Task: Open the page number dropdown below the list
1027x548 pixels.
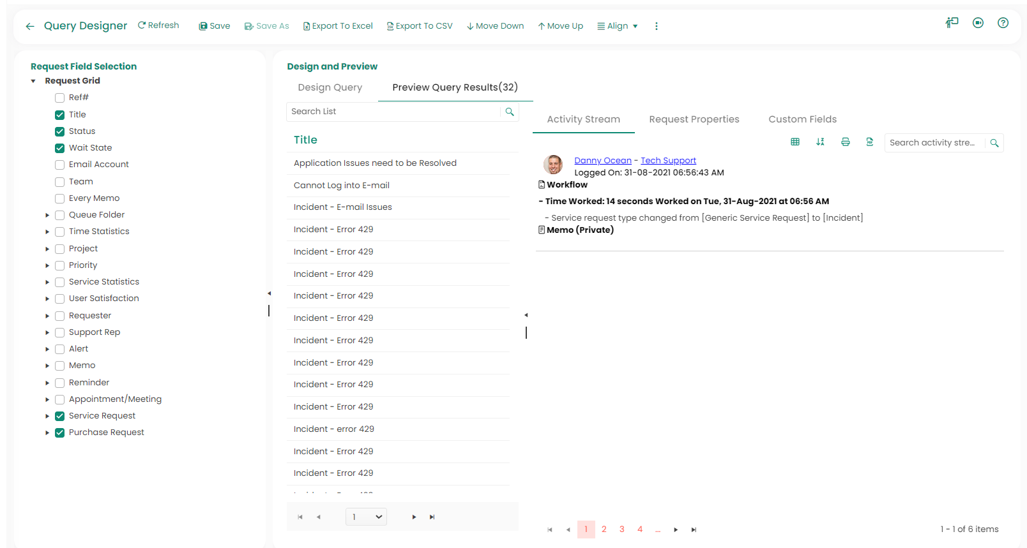Action: (x=367, y=517)
